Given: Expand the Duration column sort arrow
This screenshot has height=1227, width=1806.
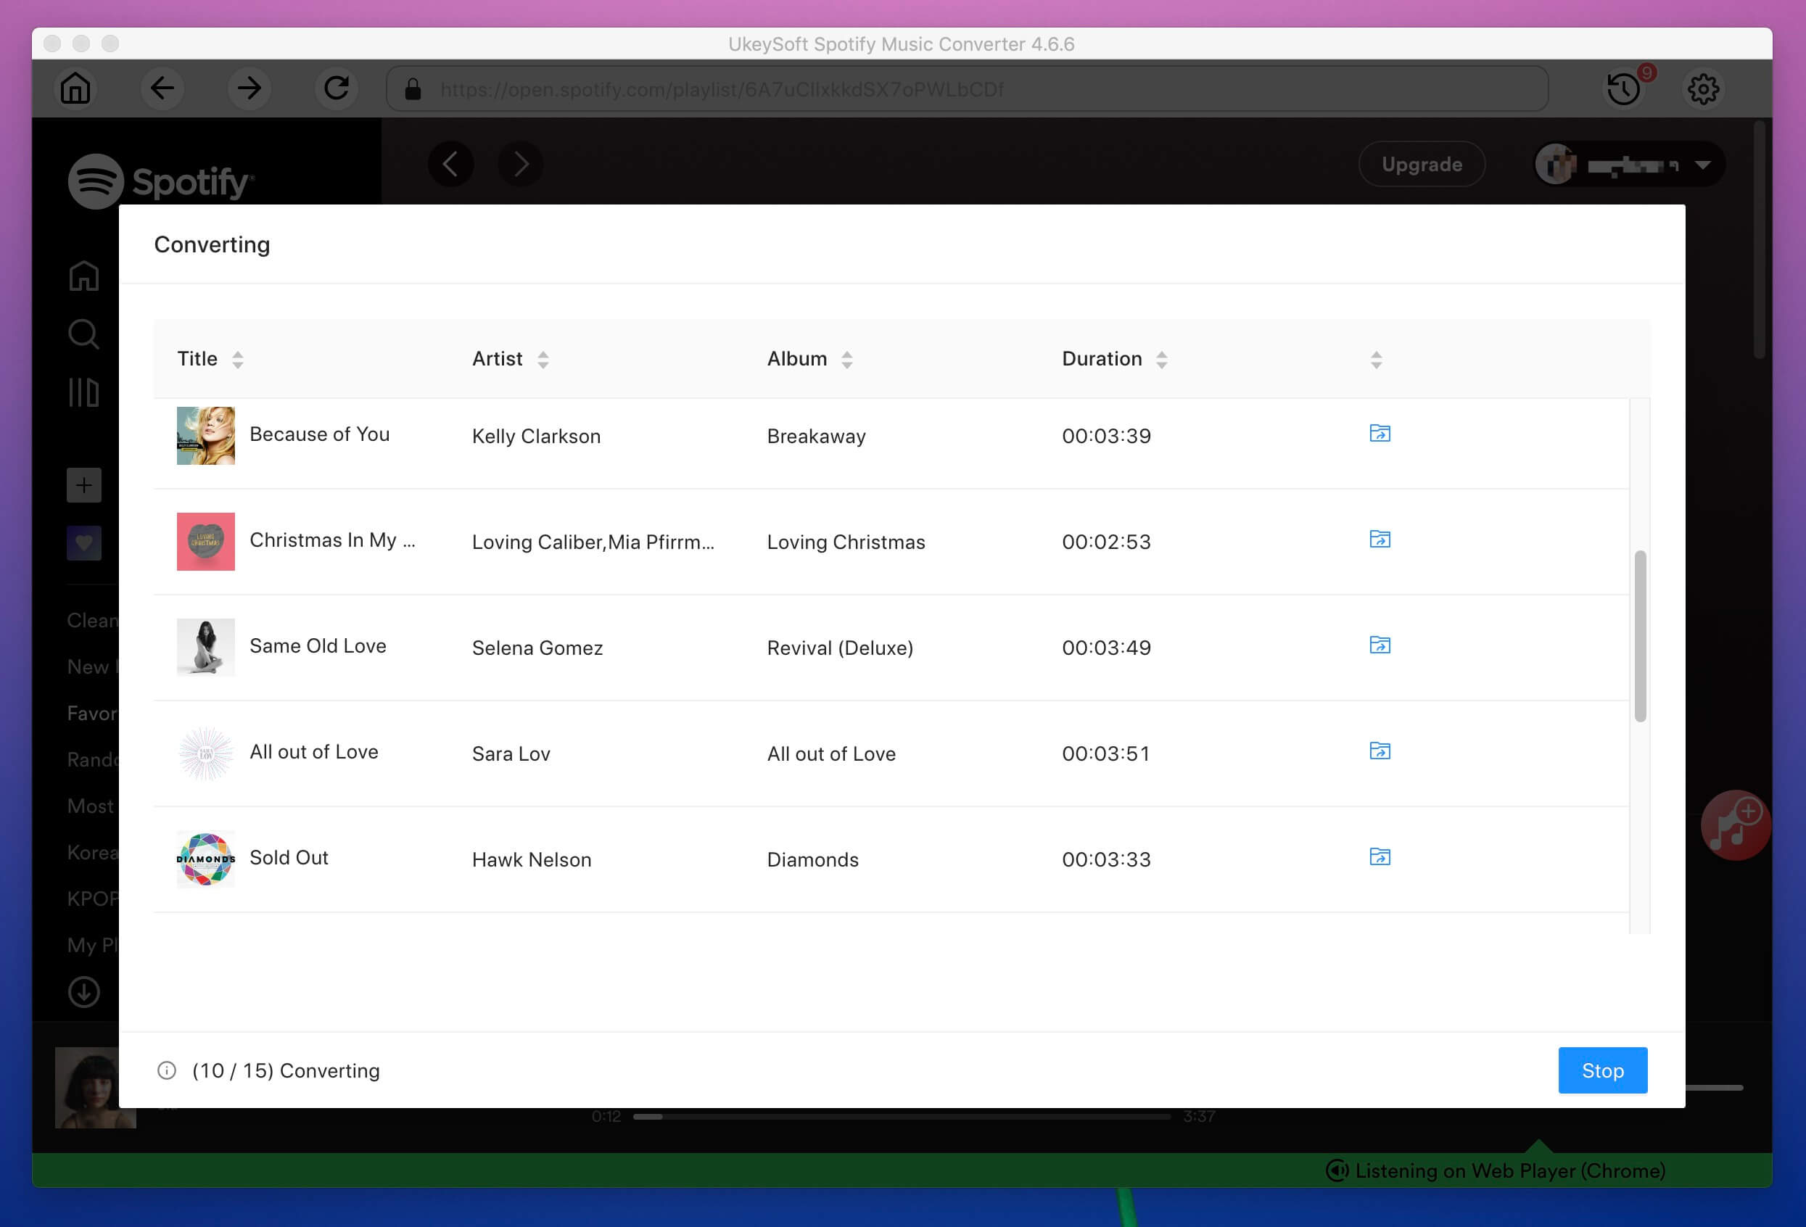Looking at the screenshot, I should [1163, 359].
